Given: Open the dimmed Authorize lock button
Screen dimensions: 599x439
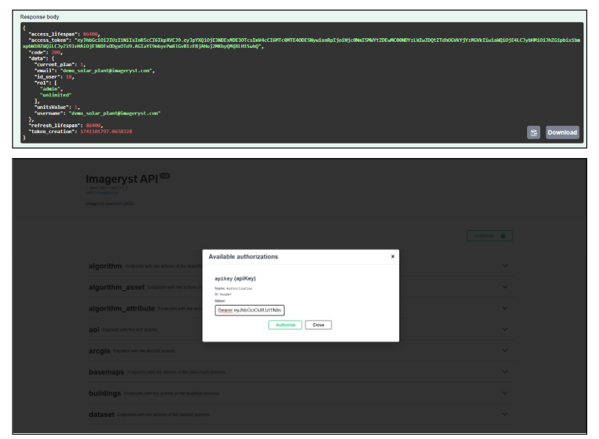Looking at the screenshot, I should tap(489, 236).
